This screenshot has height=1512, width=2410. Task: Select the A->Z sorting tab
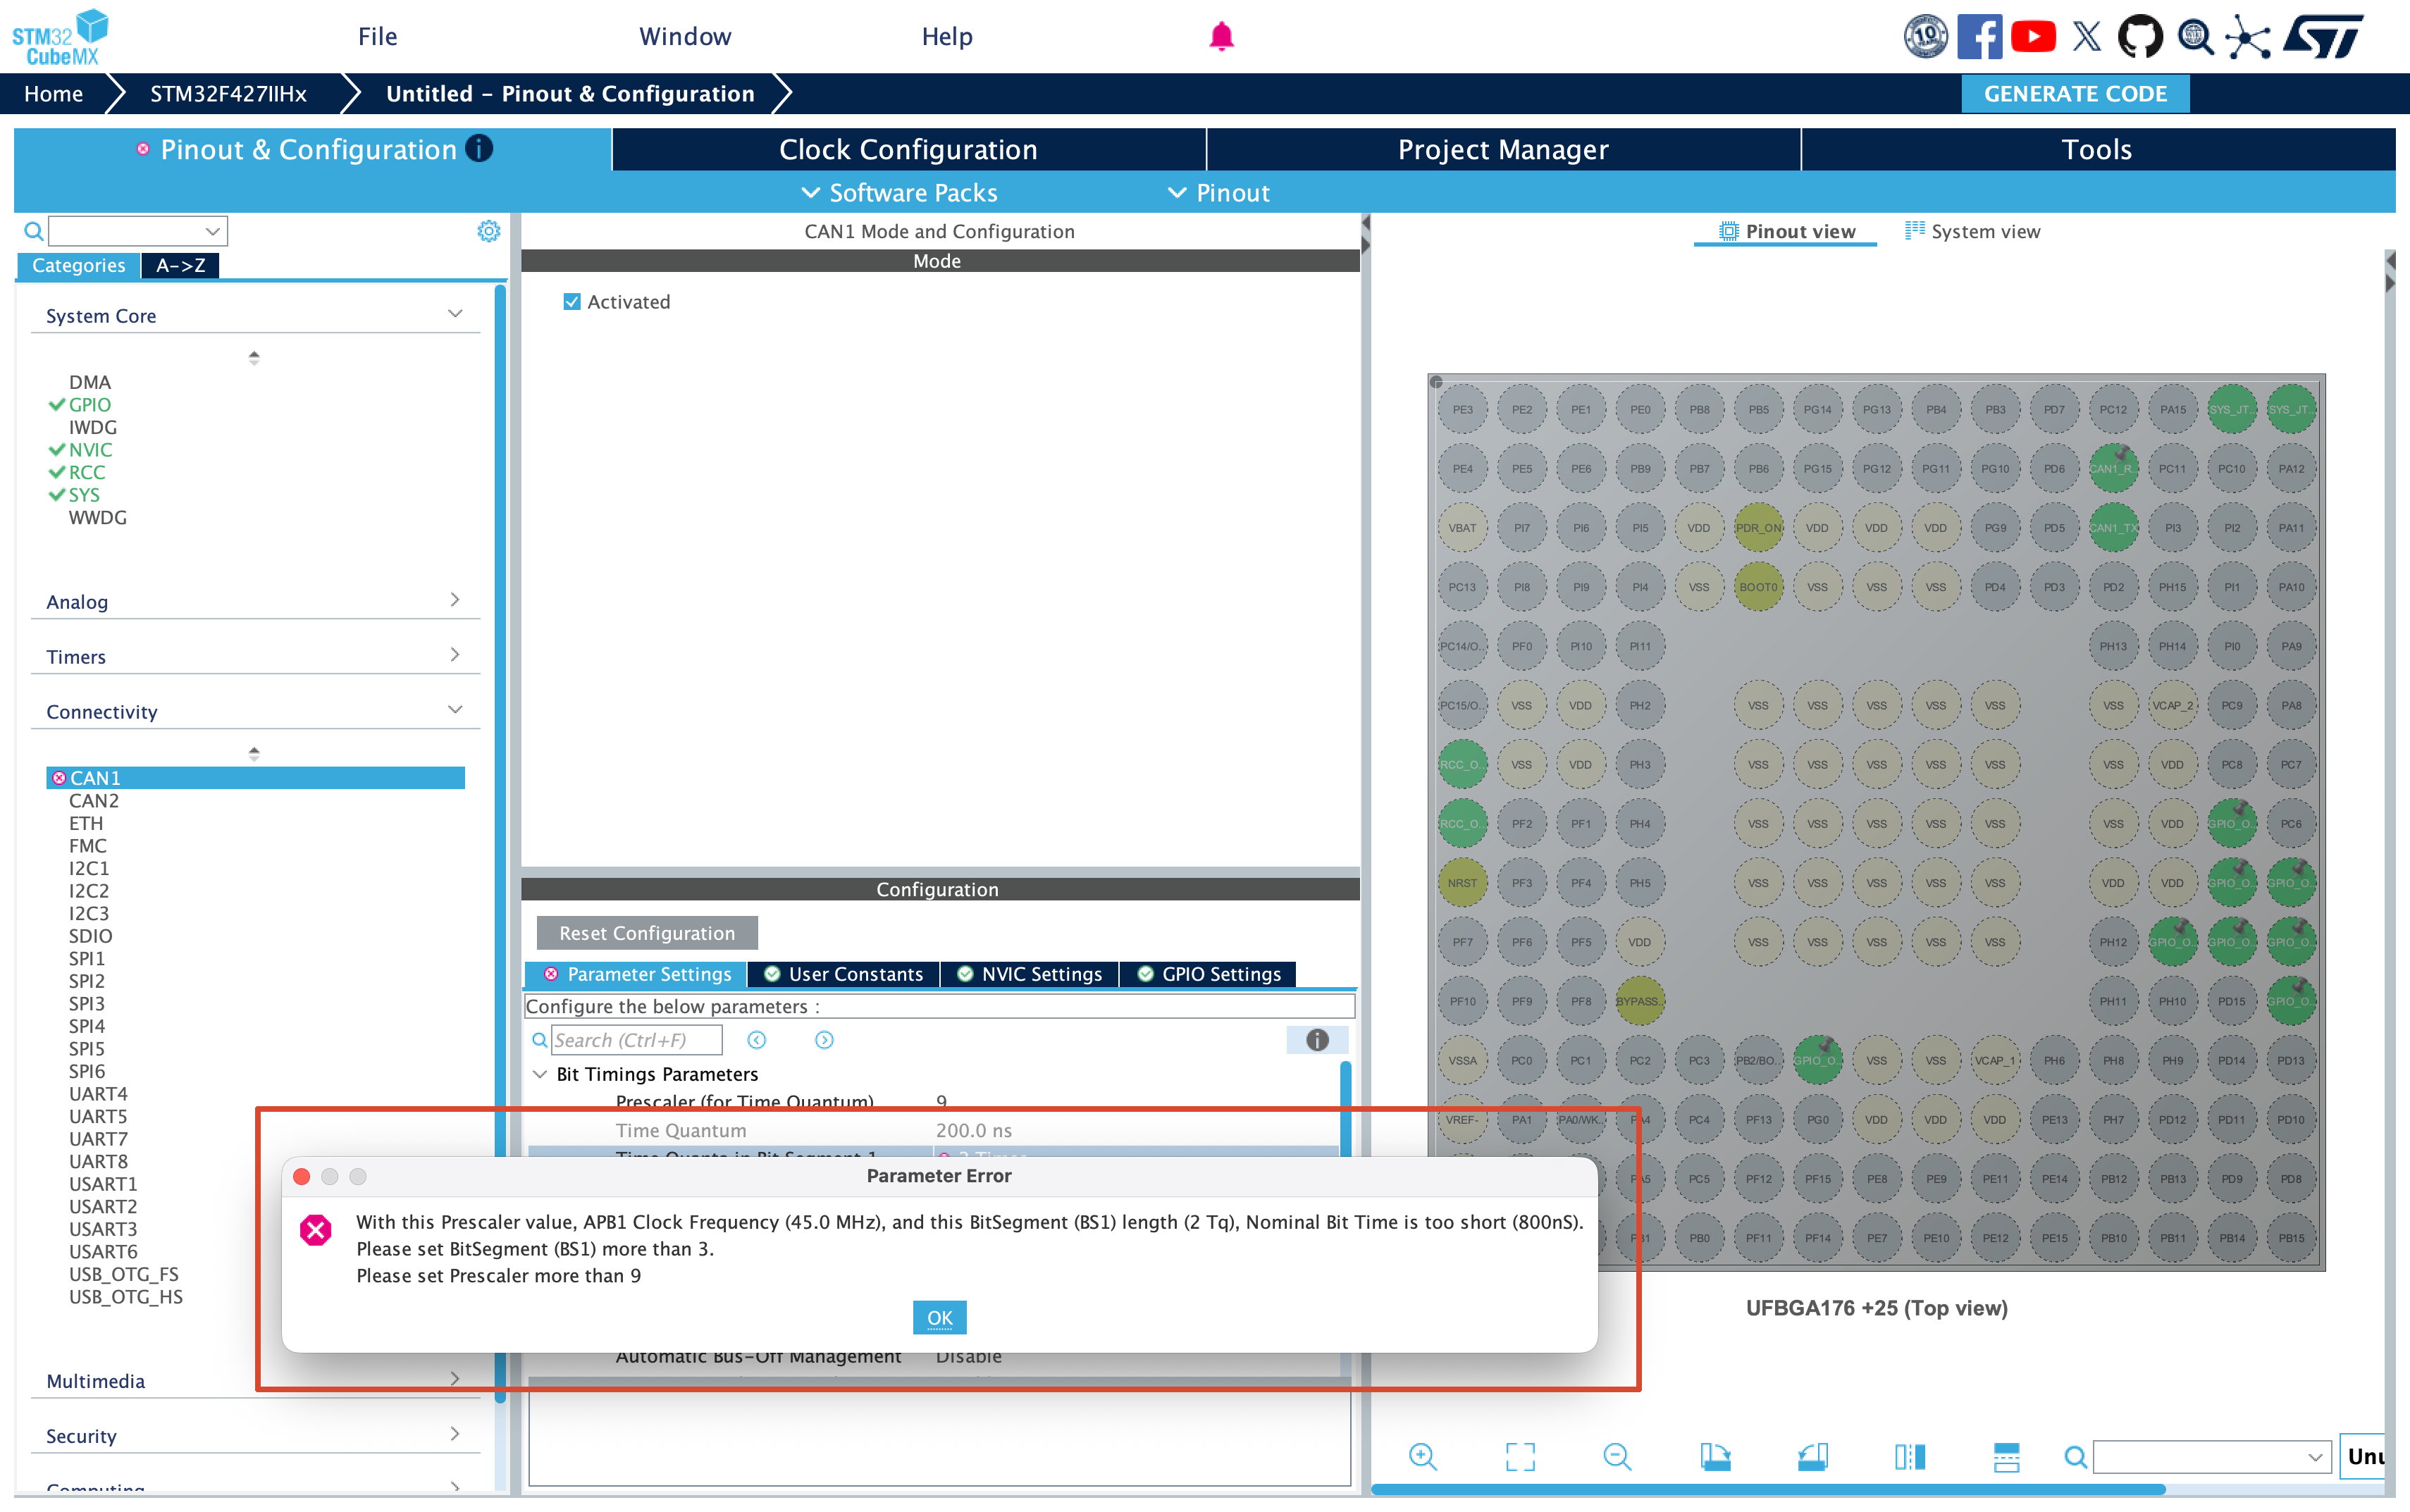(181, 266)
